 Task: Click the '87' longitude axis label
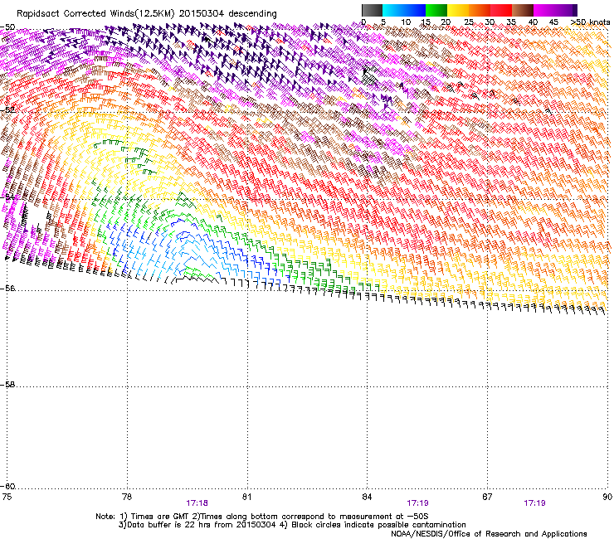(x=487, y=497)
